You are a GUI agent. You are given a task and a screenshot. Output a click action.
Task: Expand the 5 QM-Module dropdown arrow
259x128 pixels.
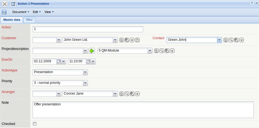150,51
